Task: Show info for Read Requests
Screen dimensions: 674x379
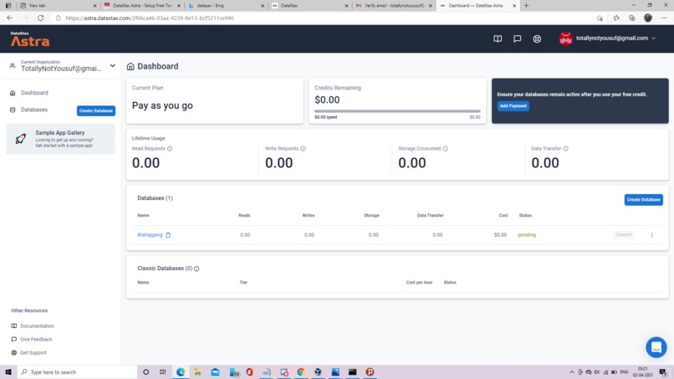Action: [x=170, y=148]
